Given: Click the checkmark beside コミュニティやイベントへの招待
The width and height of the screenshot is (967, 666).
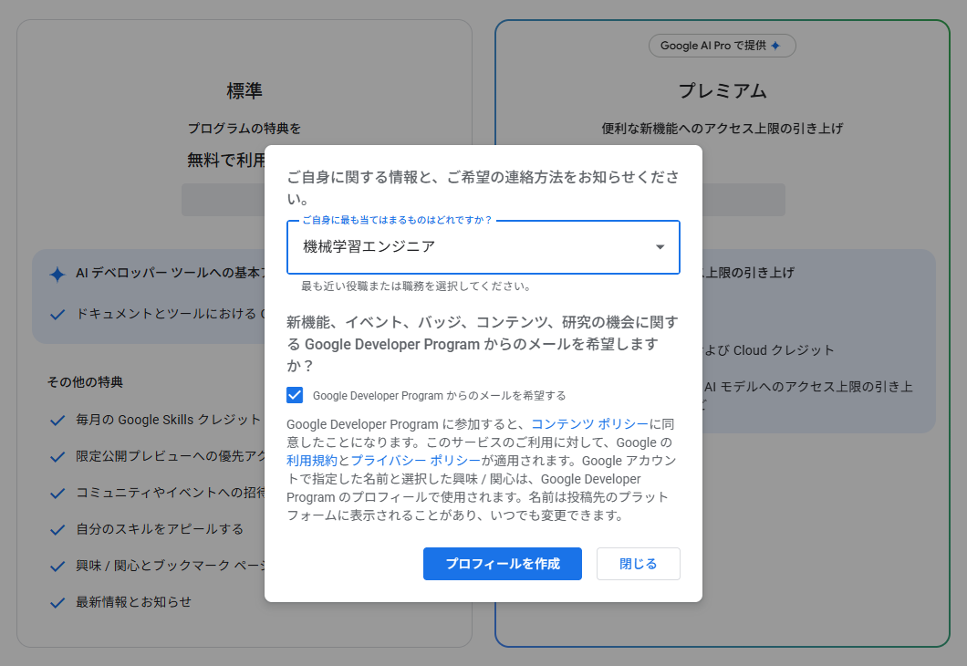Looking at the screenshot, I should coord(57,494).
